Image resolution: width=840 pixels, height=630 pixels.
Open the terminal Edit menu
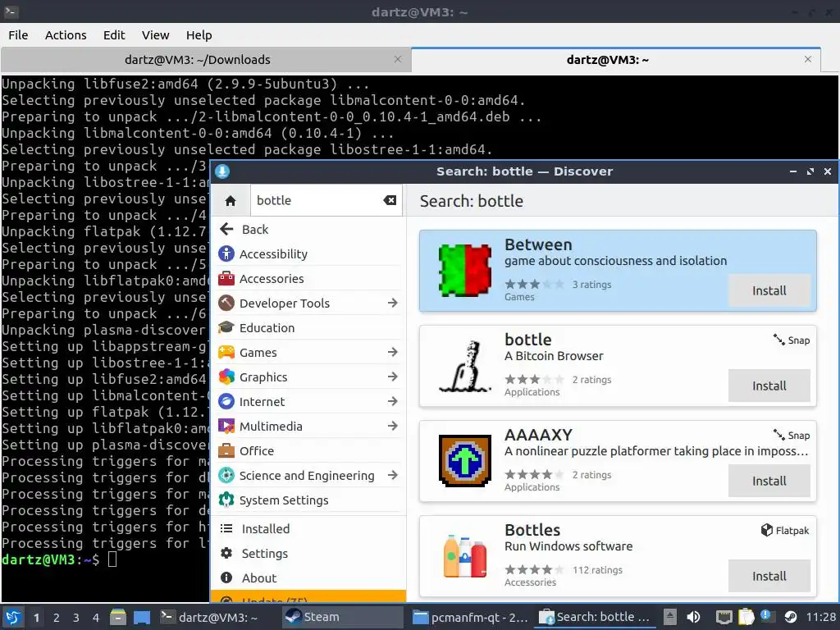[114, 35]
